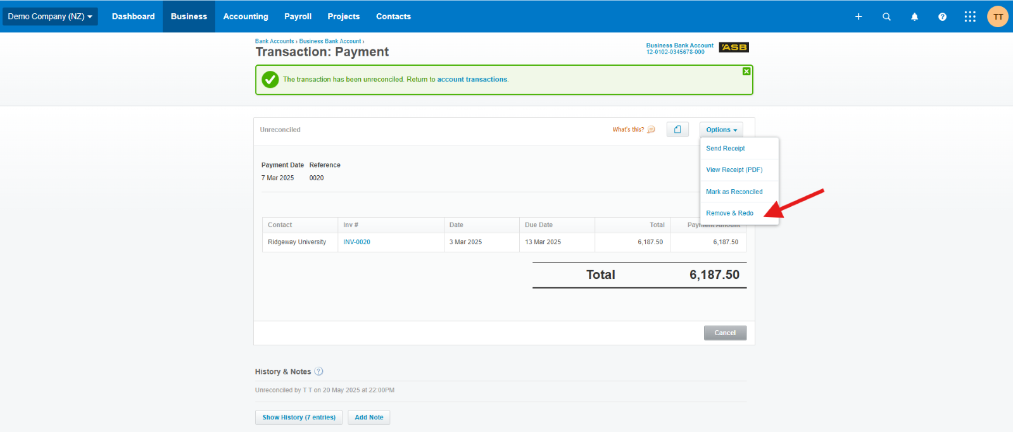Click the Add Note button
The image size is (1013, 432).
point(369,417)
